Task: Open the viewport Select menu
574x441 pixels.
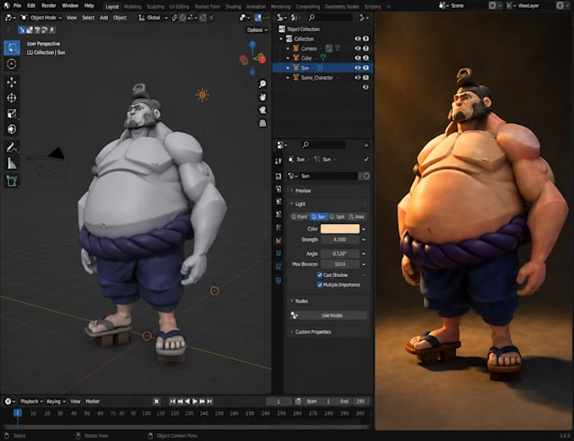Action: 89,18
